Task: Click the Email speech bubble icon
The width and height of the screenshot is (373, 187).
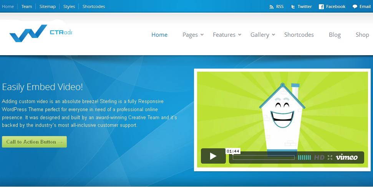Action: [x=355, y=7]
